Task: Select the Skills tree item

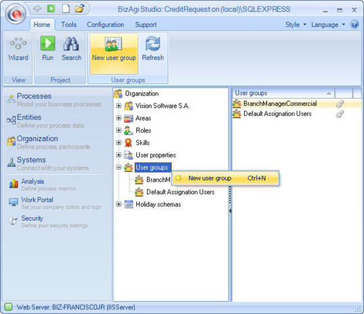Action: point(142,142)
